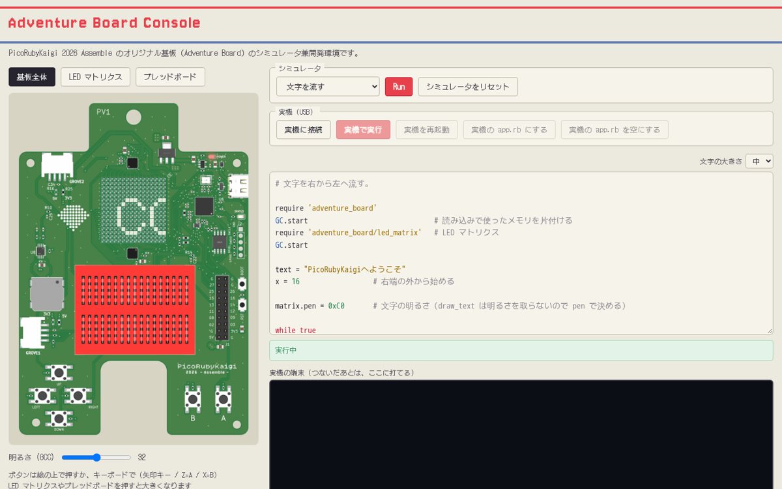Switch to the 基板全体 view tab

[x=32, y=77]
